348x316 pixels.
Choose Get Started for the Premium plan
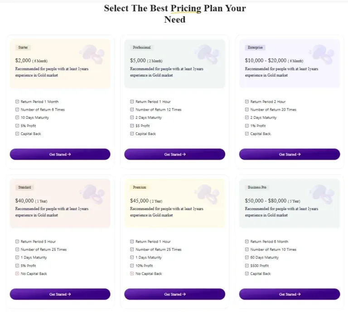[x=174, y=294]
